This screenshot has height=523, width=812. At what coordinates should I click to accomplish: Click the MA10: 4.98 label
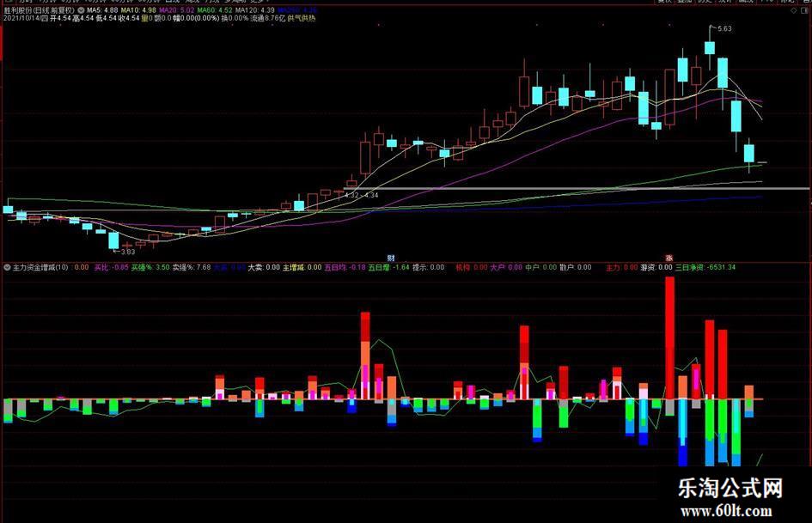click(138, 10)
